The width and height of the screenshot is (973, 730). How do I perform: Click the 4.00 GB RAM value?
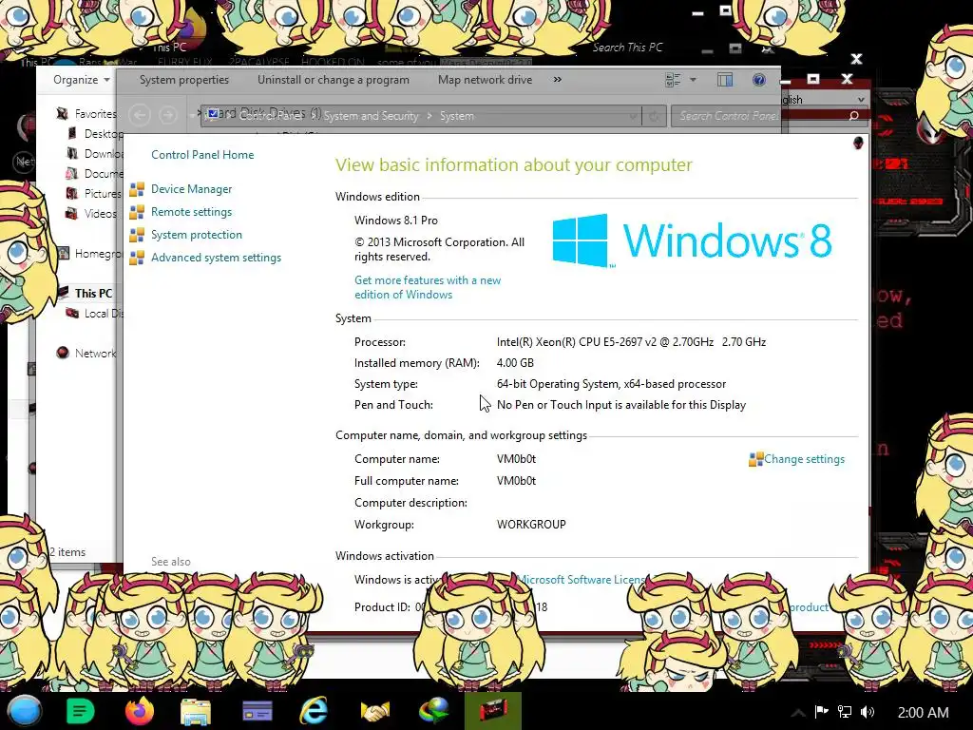click(x=515, y=362)
